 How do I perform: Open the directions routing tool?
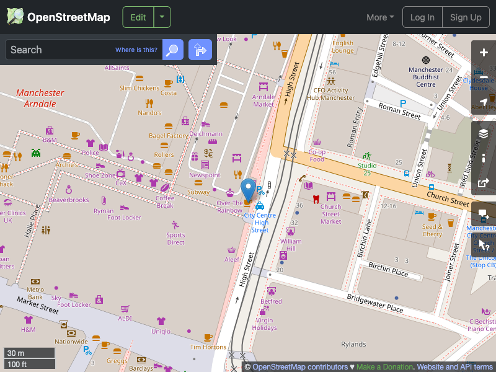click(200, 50)
